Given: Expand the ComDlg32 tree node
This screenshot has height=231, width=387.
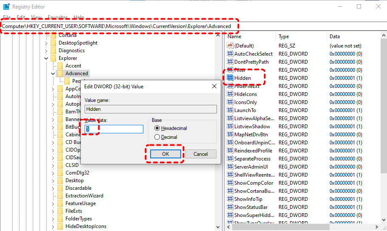Looking at the screenshot, I should click(x=53, y=173).
